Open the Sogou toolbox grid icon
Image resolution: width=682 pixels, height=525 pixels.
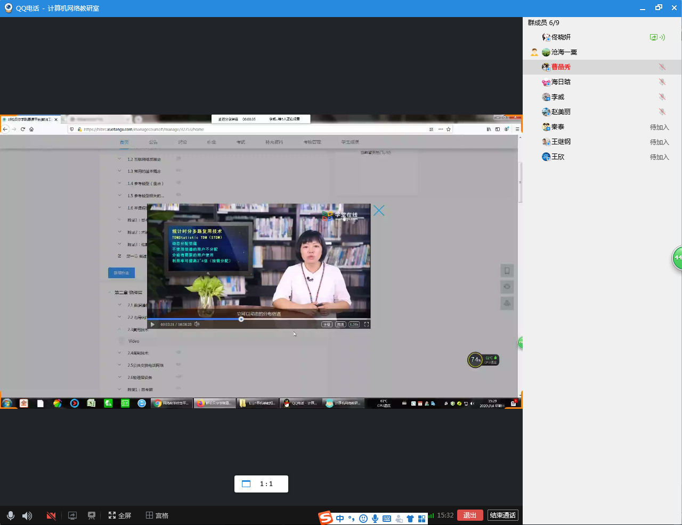click(x=422, y=519)
